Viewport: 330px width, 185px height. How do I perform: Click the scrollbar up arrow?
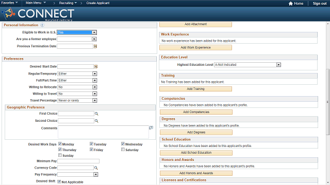point(328,24)
